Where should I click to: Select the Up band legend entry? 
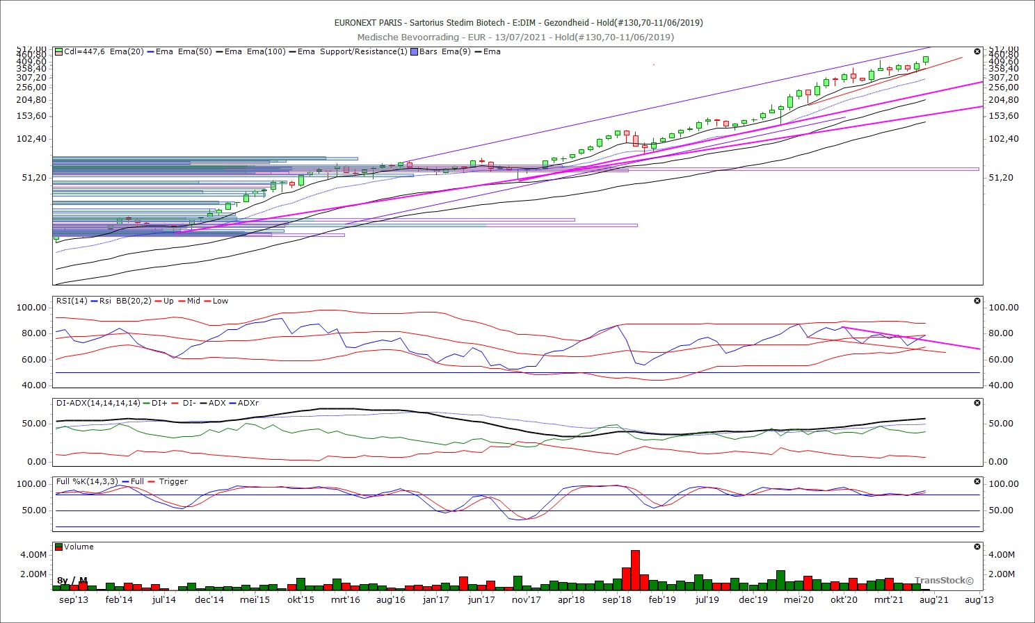(x=168, y=301)
